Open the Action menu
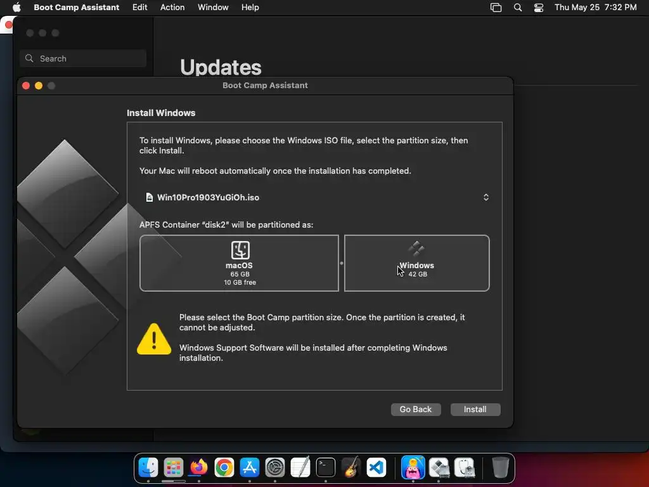This screenshot has width=649, height=487. click(x=172, y=7)
